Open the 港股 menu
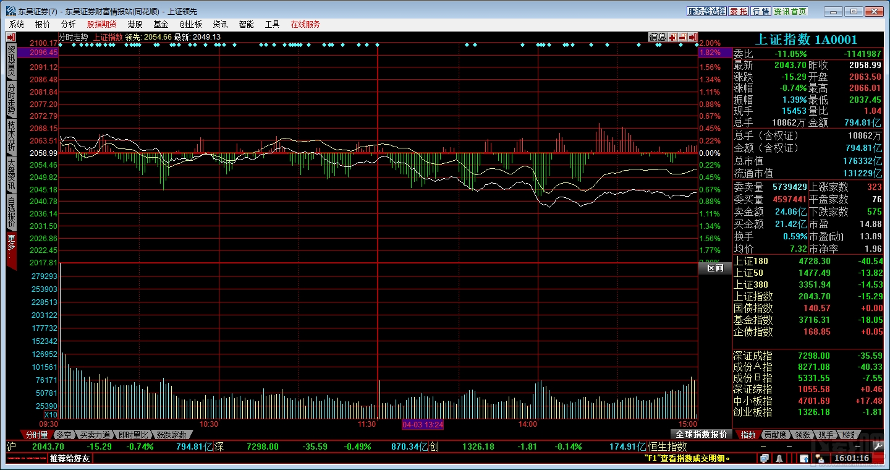This screenshot has width=890, height=470. tap(135, 24)
